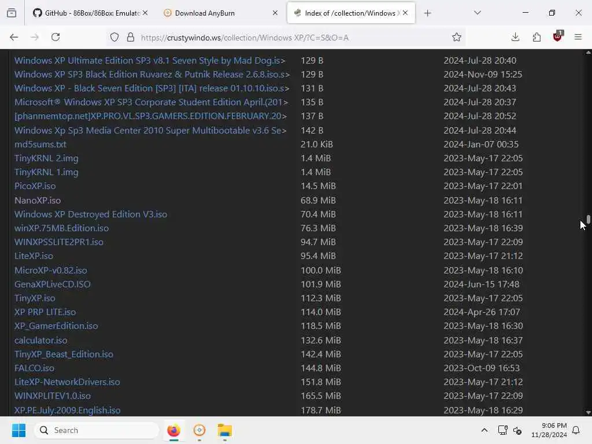592x444 pixels.
Task: Download XP_GamerEdition.iso
Action: coord(56,326)
